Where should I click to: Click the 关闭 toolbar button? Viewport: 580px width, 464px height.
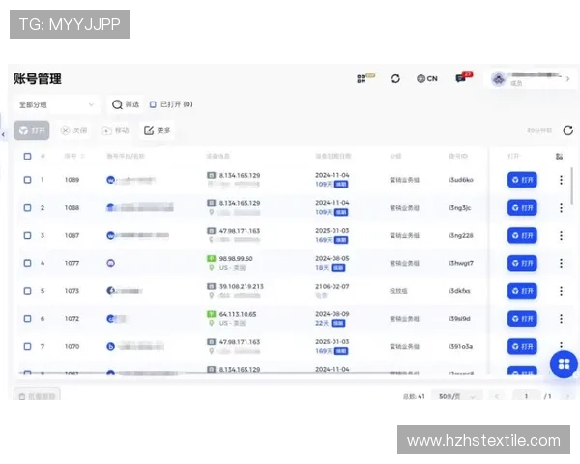pyautogui.click(x=74, y=130)
